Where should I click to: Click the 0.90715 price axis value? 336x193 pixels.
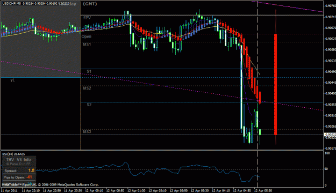pos(330,17)
